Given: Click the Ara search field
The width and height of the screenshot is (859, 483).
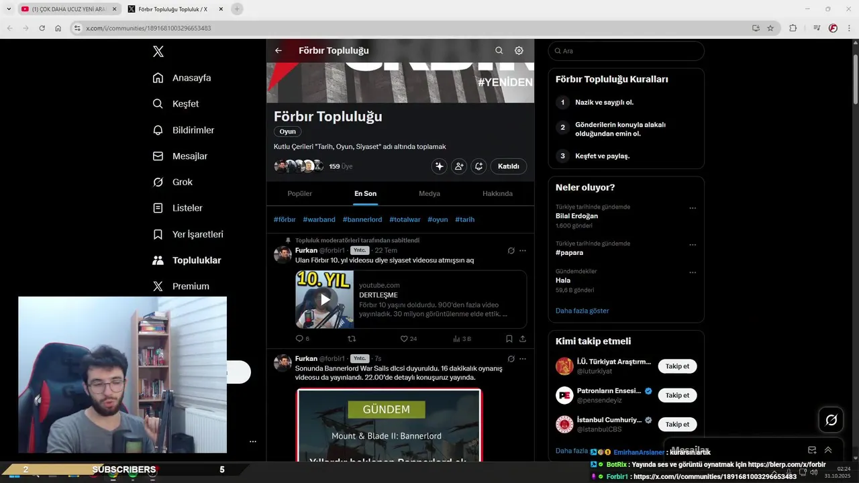Looking at the screenshot, I should tap(626, 51).
